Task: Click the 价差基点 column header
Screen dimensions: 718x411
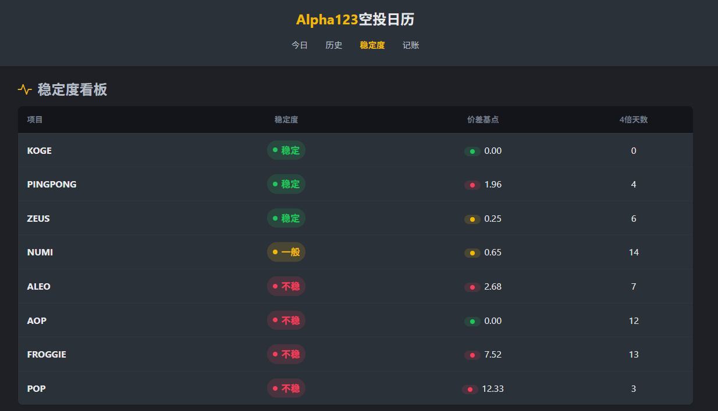Action: pos(483,120)
